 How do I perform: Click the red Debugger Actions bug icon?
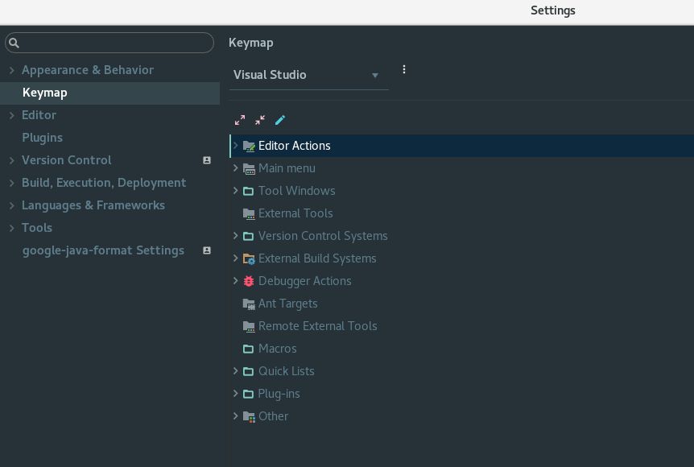pos(249,281)
